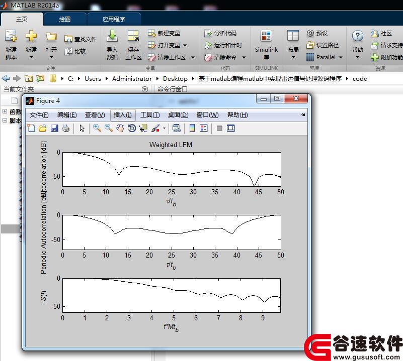Screen dimensions: 403x361
Task: Expand the 函数 tree group
Action: (x=5, y=111)
